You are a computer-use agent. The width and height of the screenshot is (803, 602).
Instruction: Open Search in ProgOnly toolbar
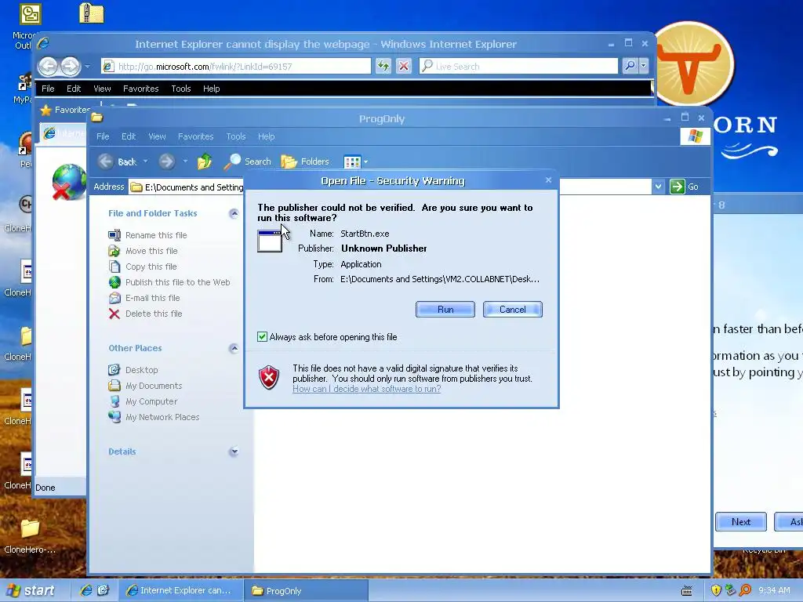pyautogui.click(x=248, y=161)
